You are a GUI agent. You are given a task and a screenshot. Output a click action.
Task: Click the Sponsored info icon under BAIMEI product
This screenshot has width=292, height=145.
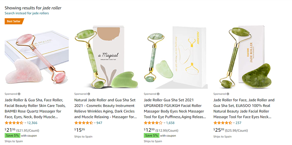pos(19,94)
